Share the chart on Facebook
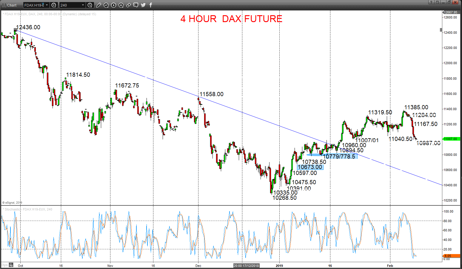The width and height of the screenshot is (462, 269). [x=151, y=5]
